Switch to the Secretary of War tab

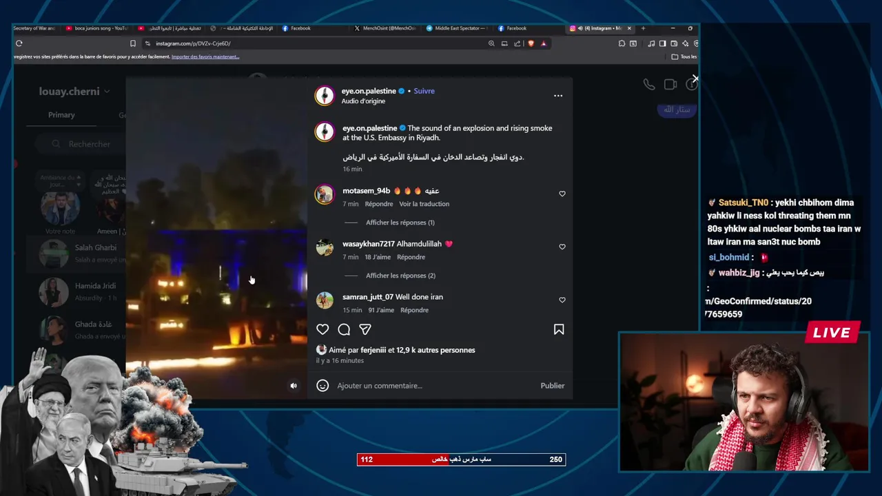pyautogui.click(x=34, y=28)
